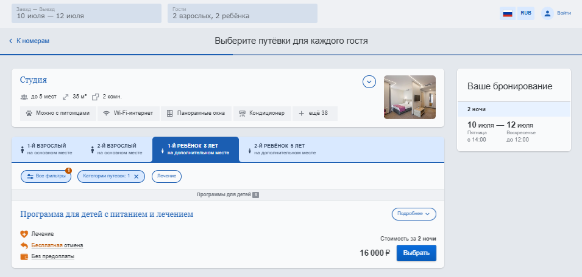Click the Войти login link
This screenshot has width=582, height=277.
pyautogui.click(x=564, y=13)
